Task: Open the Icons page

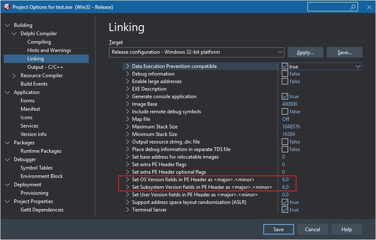Action: 26,117
